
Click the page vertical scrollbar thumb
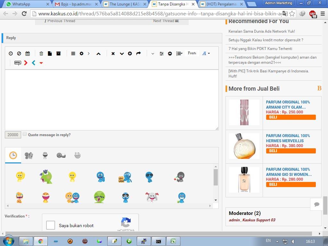pos(325,205)
